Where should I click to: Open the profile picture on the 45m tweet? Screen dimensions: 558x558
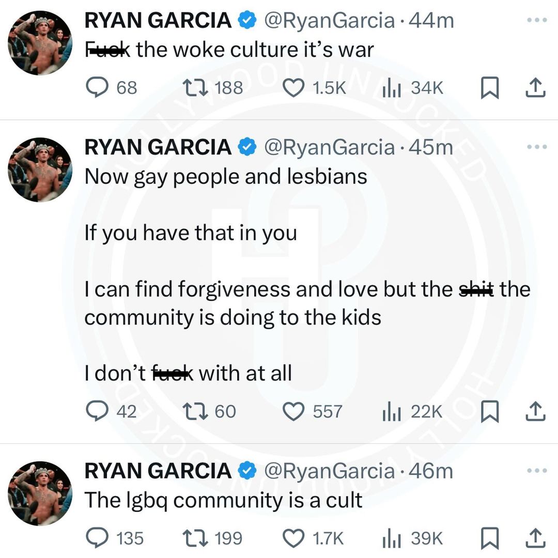[40, 169]
